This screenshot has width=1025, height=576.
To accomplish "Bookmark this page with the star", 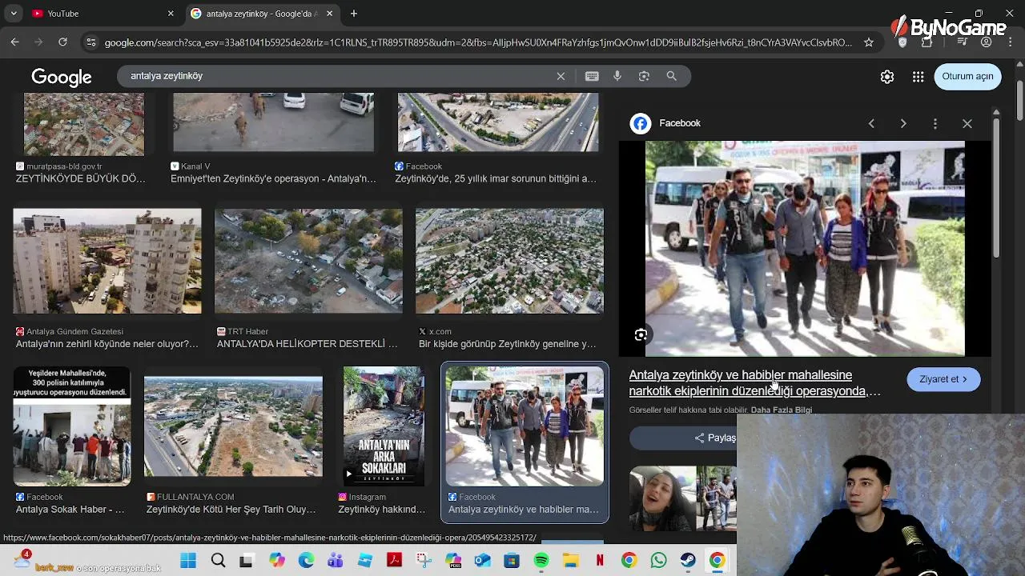I will pos(869,42).
